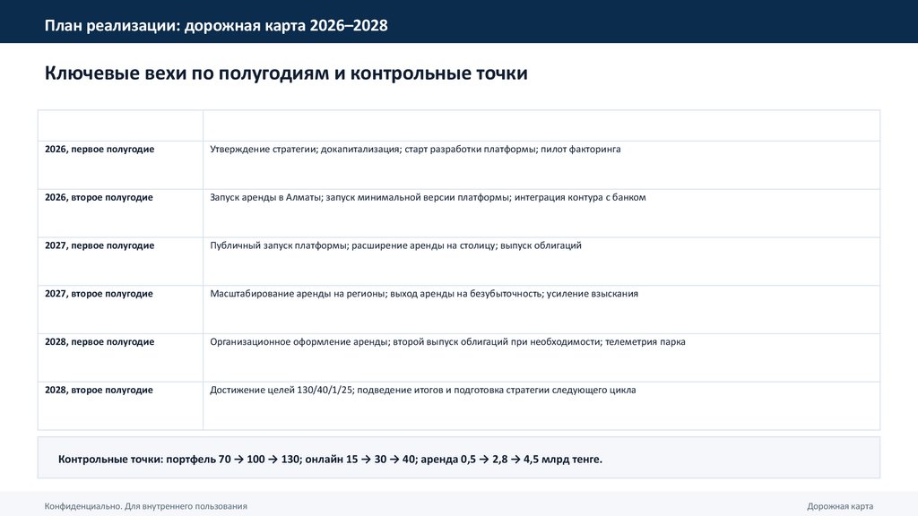The height and width of the screenshot is (516, 918).
Task: Click the heading 'Ключевые вехи по полугодиям и контрольные точки'
Action: (286, 73)
